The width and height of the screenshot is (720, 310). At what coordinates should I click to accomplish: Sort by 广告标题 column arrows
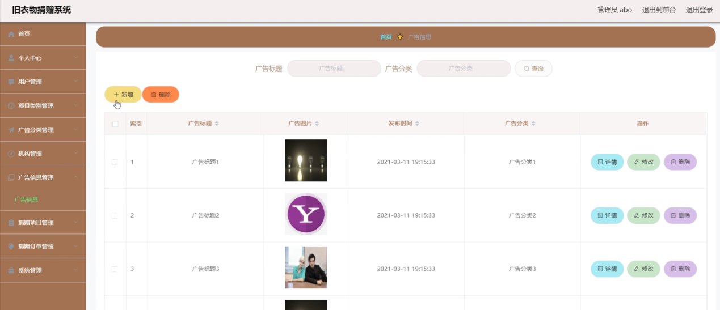coord(217,124)
